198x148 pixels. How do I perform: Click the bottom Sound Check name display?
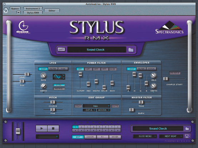[x=158, y=128]
